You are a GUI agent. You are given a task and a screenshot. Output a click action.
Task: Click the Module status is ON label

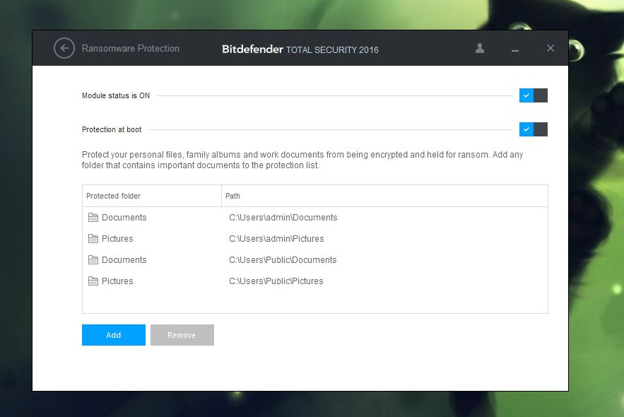[x=116, y=95]
